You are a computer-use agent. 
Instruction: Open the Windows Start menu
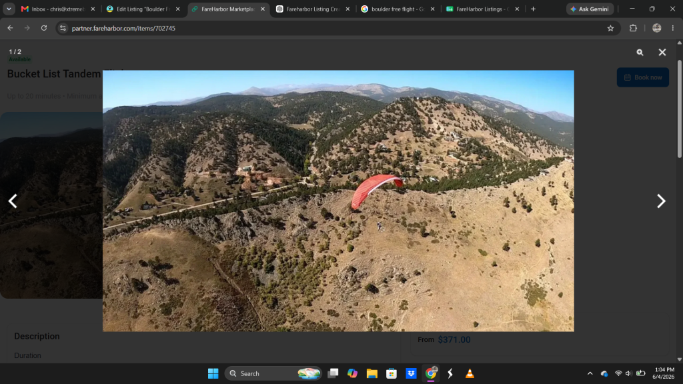coord(213,373)
